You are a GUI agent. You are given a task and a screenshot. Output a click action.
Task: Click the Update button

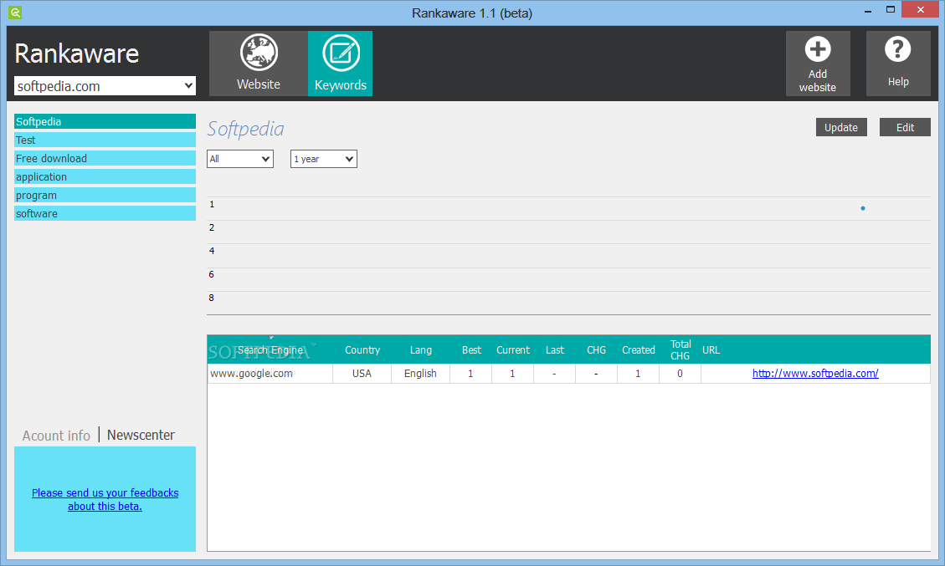[841, 127]
